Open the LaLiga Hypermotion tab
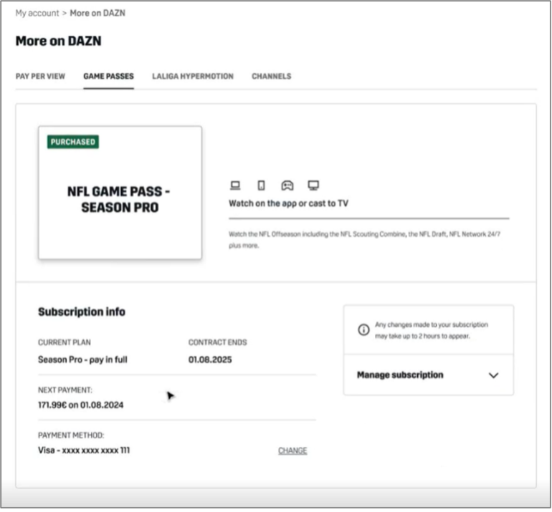 point(193,77)
